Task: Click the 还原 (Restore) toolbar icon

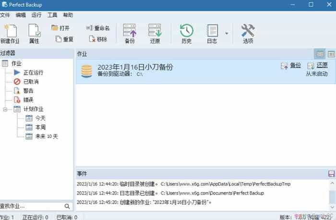Action: (155, 33)
